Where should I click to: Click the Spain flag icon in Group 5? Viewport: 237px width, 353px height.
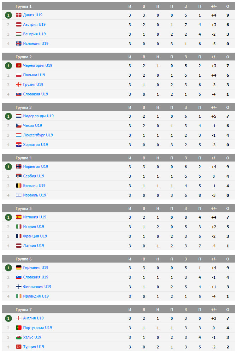tap(19, 217)
